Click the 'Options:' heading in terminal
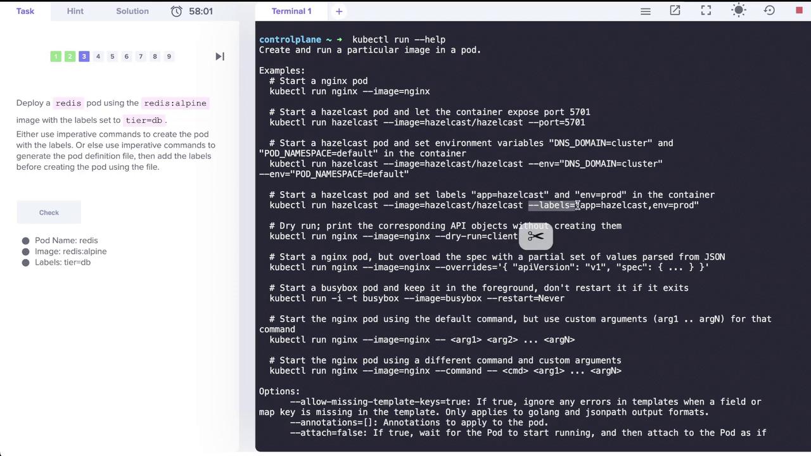This screenshot has width=811, height=456. click(279, 391)
